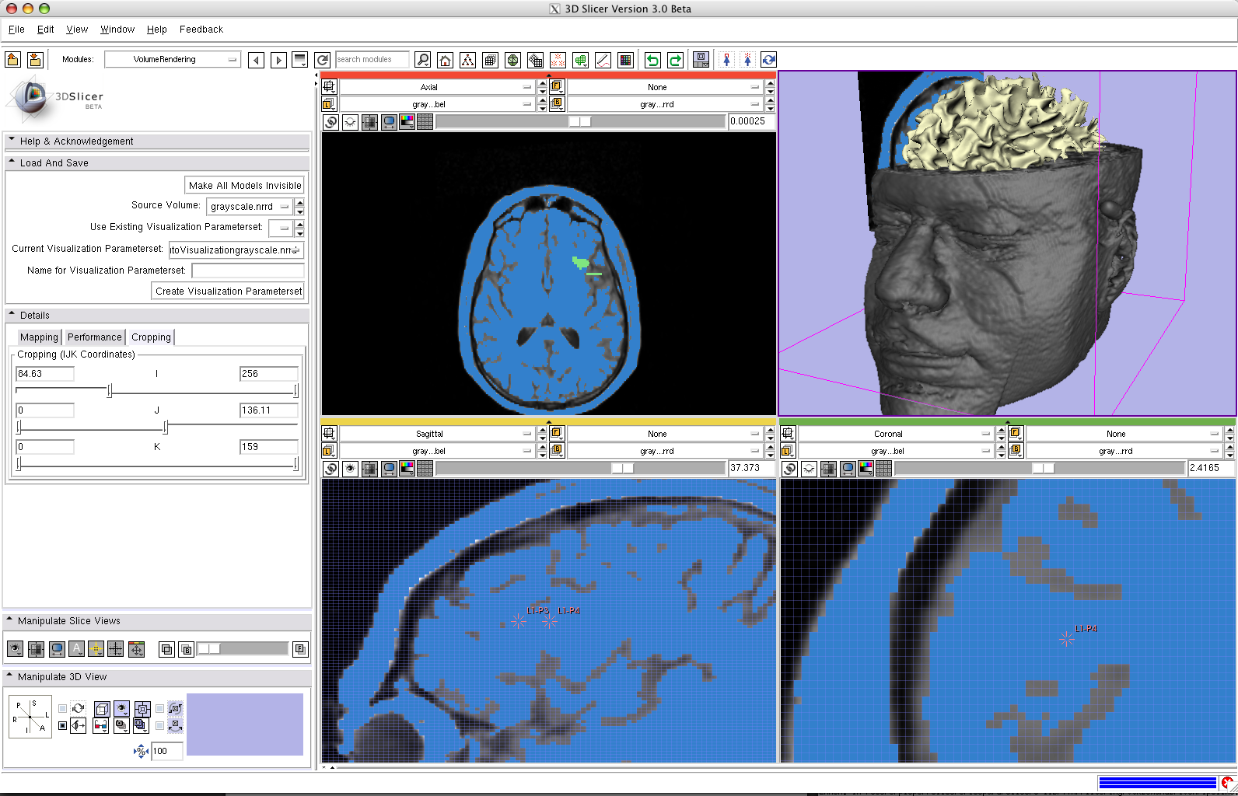1238x796 pixels.
Task: Collapse the Manipulate Slice Views section
Action: (11, 620)
